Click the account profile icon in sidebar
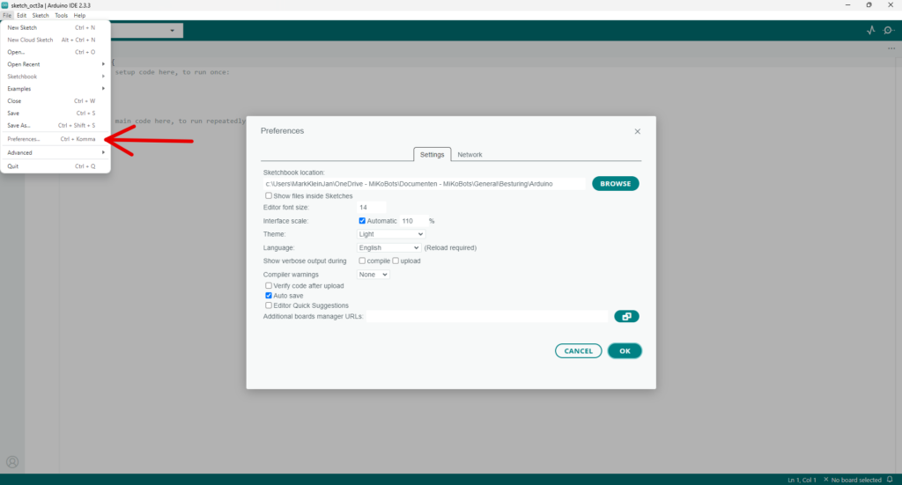The height and width of the screenshot is (485, 902). coord(12,462)
